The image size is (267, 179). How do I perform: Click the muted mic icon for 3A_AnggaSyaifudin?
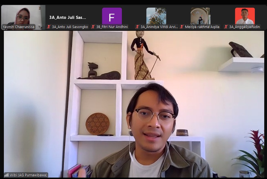(226, 27)
